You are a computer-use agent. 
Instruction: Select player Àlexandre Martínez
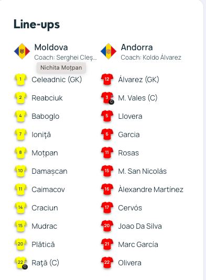[150, 189]
